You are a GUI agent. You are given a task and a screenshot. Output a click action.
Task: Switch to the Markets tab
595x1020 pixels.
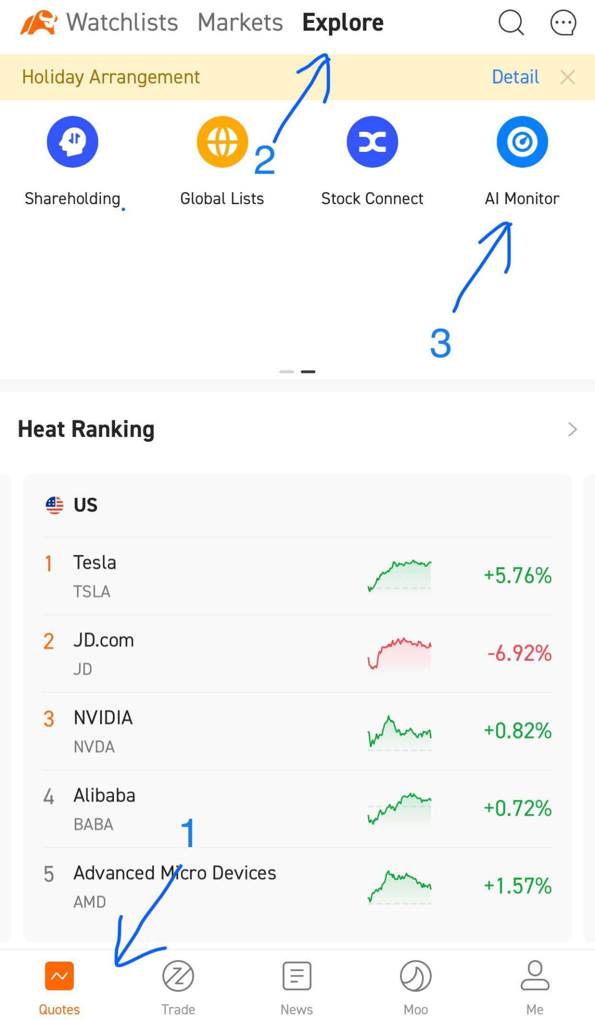click(x=240, y=23)
